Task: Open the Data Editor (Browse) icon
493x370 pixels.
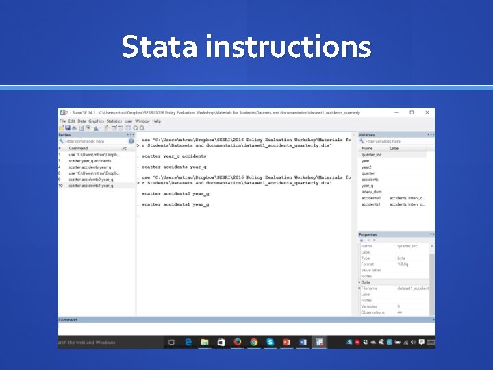Action: tap(121, 127)
